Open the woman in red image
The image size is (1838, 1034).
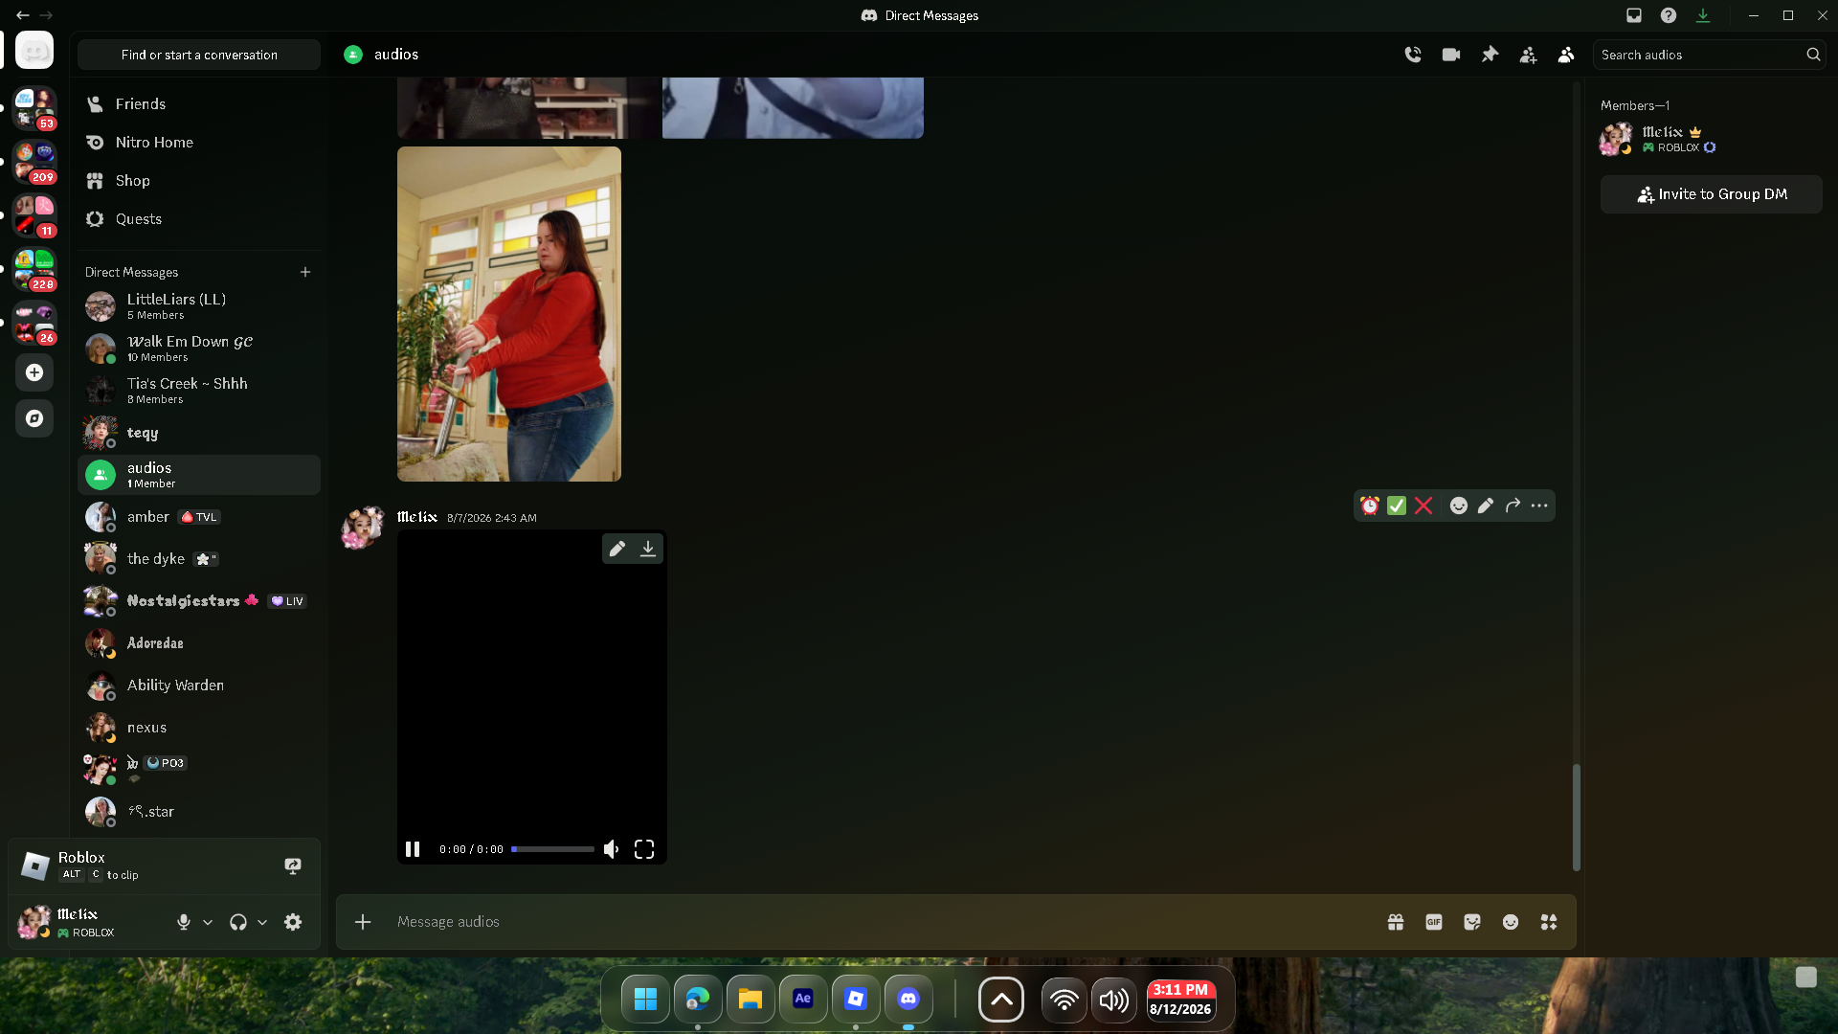click(509, 314)
